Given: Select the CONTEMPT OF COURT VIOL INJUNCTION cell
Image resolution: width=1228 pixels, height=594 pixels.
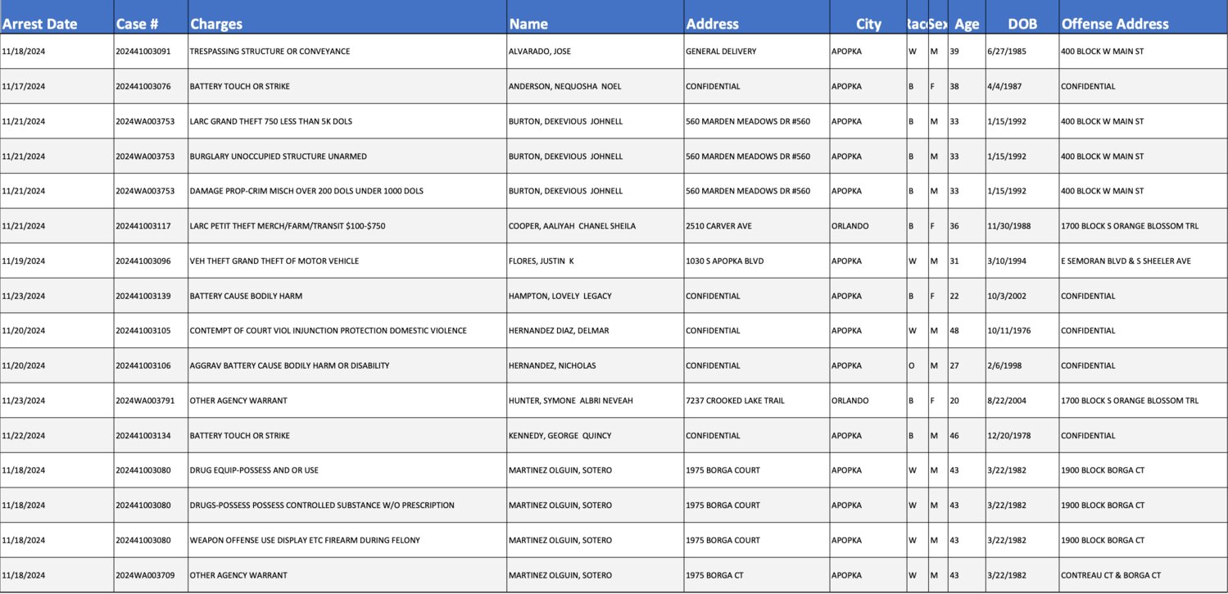Looking at the screenshot, I should point(347,331).
